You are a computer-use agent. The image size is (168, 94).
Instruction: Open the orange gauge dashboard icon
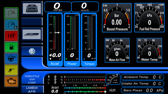(x=11, y=13)
